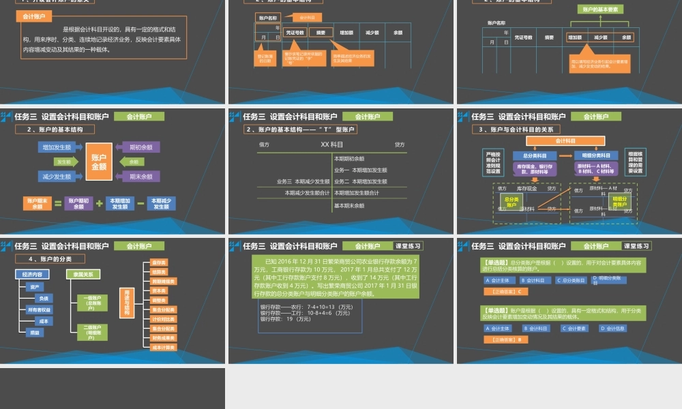The width and height of the screenshot is (682, 409).
Task: Switch to the 课堂练习 tab label
Action: coord(636,246)
